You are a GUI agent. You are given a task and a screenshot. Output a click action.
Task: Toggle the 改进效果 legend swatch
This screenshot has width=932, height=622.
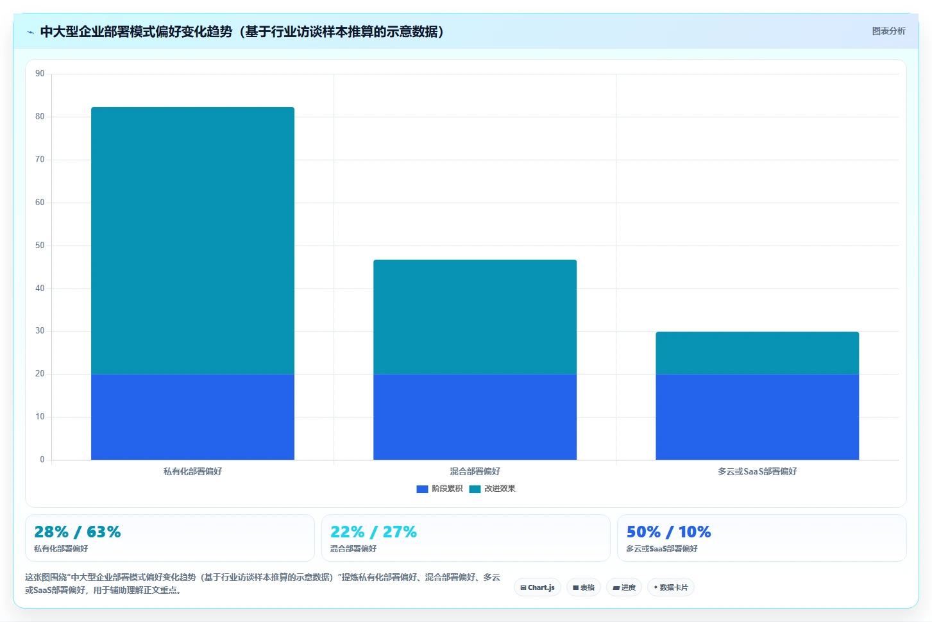(x=475, y=489)
